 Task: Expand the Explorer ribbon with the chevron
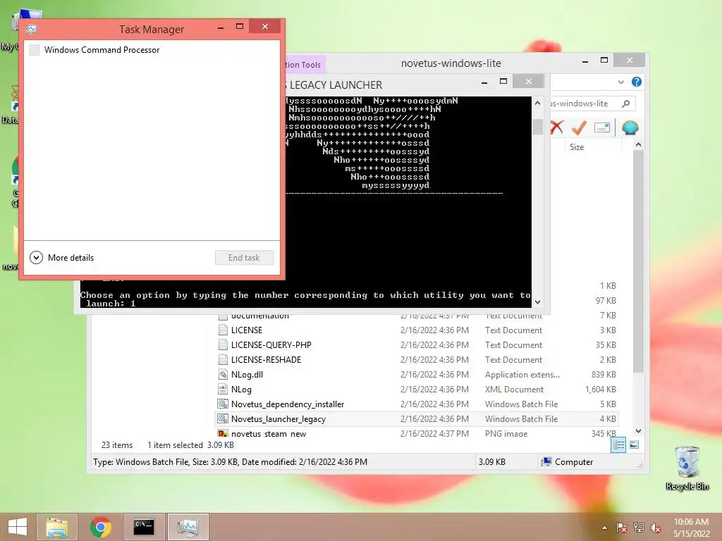(620, 82)
